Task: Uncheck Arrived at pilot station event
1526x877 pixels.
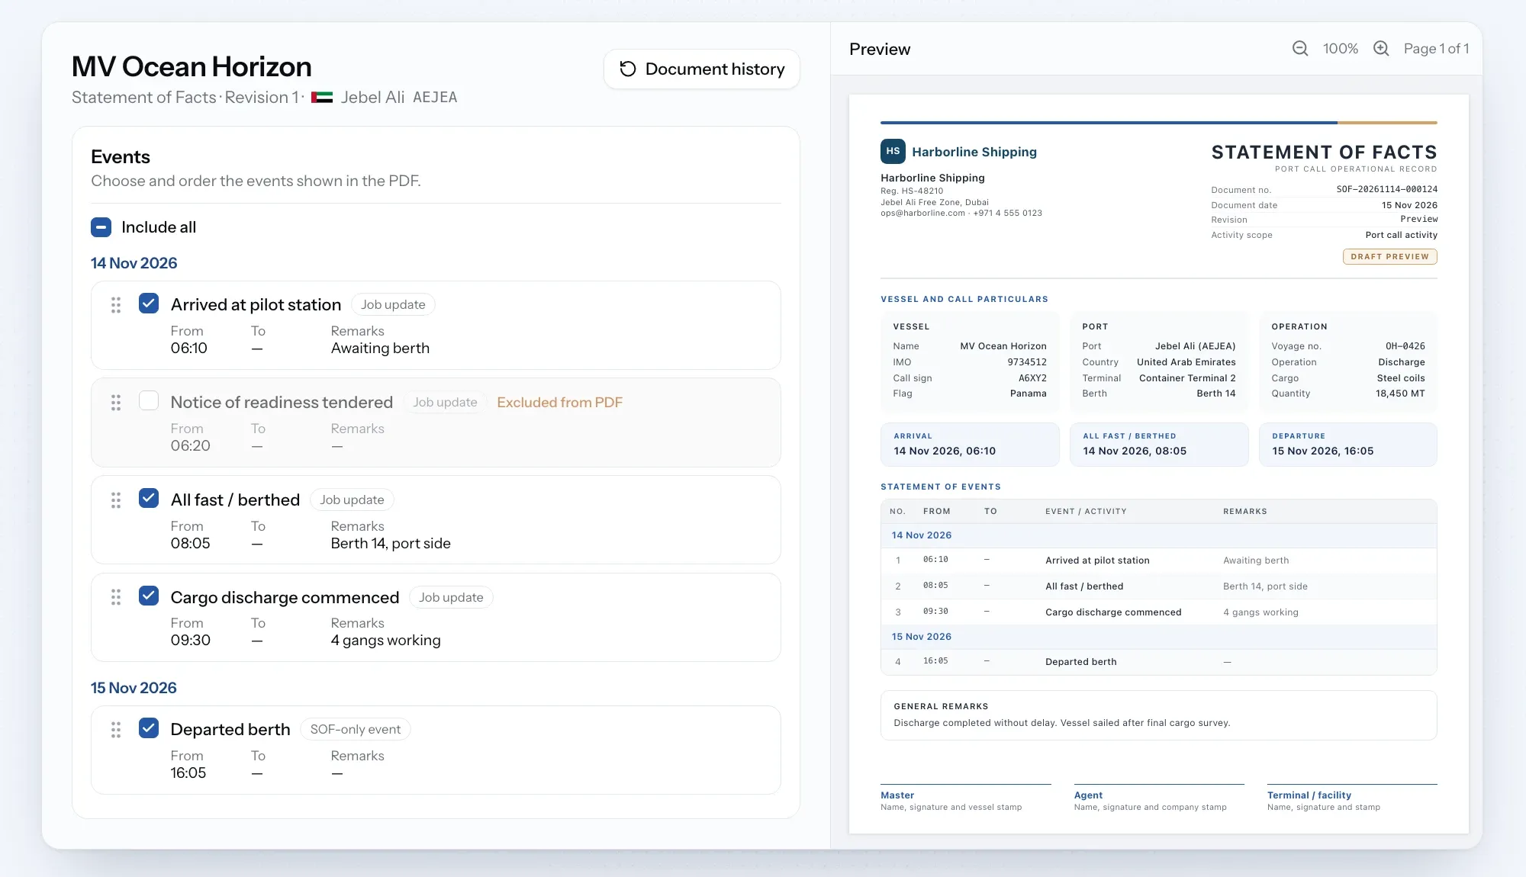Action: (149, 304)
